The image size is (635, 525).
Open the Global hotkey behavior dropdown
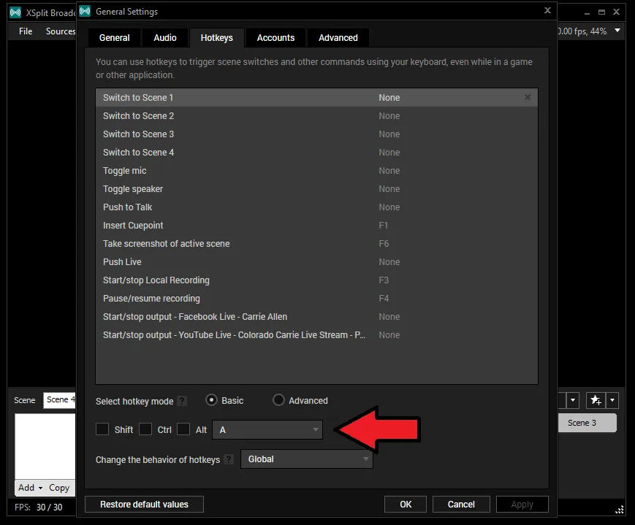coord(307,459)
